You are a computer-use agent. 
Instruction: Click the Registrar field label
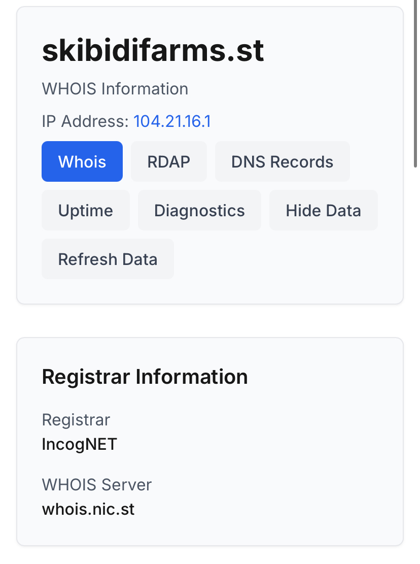[x=76, y=420]
